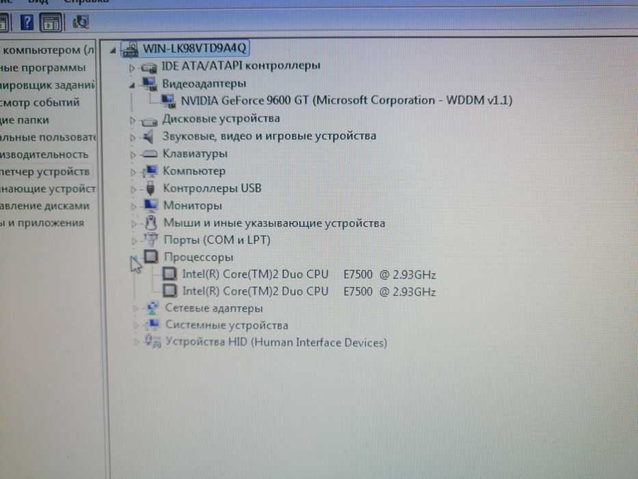Viewport: 638px width, 479px height.
Task: Expand the Порты (COM и LPT) node
Action: (x=134, y=241)
